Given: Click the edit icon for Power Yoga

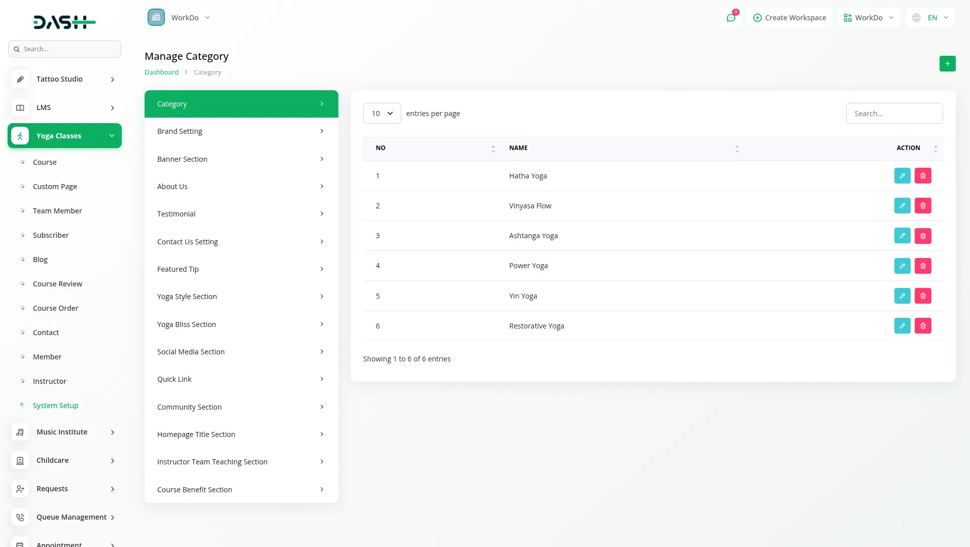Looking at the screenshot, I should (902, 266).
